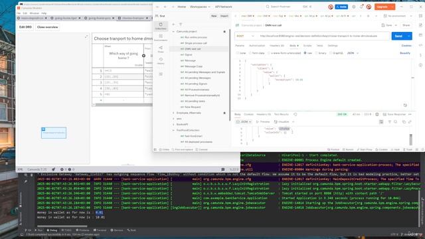Image resolution: width=425 pixels, height=239 pixels.
Task: Click the restore icon in request body editor
Action: [405, 105]
